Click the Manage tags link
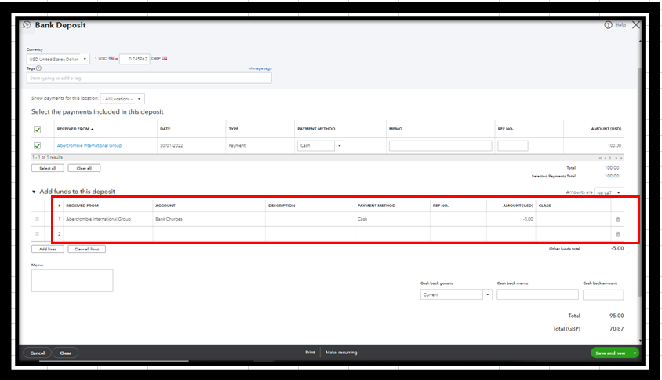 pos(260,68)
